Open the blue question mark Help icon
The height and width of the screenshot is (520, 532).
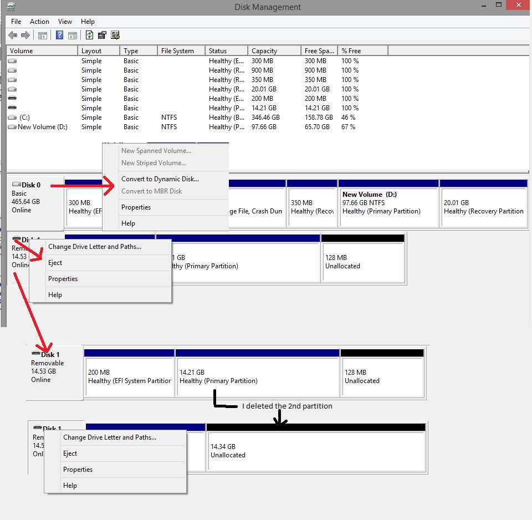(59, 35)
